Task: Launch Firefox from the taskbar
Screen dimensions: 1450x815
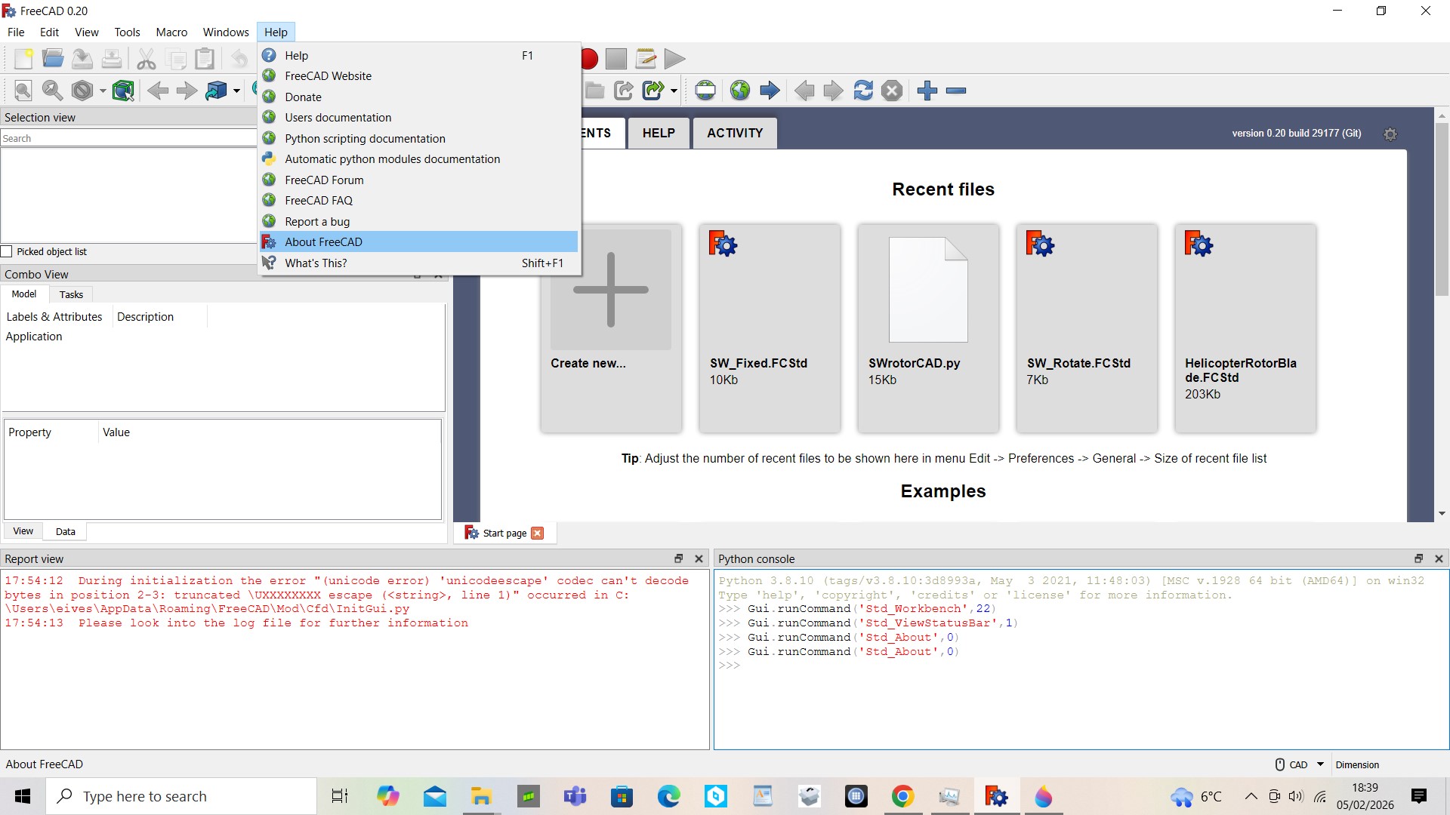Action: [x=1043, y=796]
